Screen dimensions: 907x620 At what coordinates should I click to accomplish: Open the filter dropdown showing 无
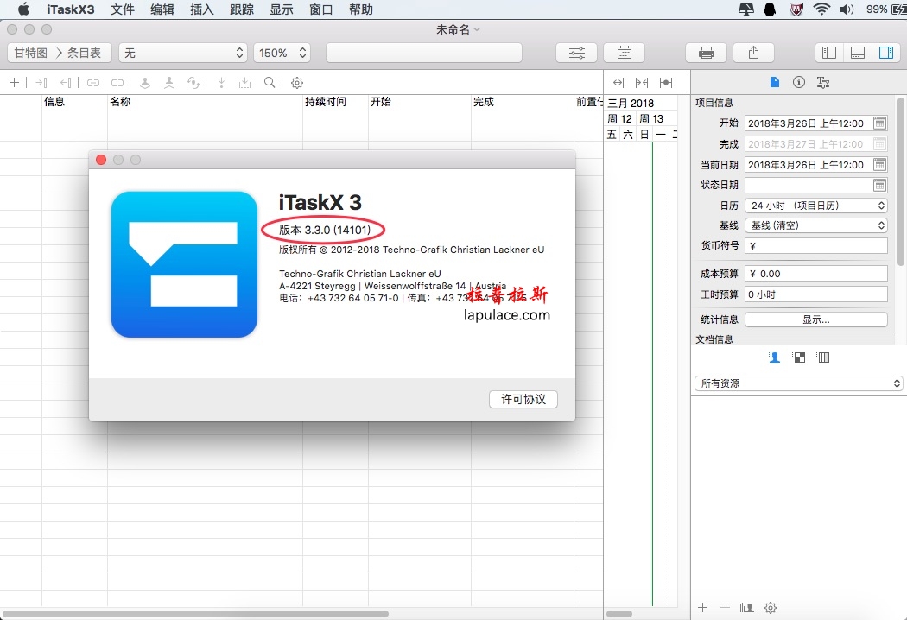pos(183,53)
